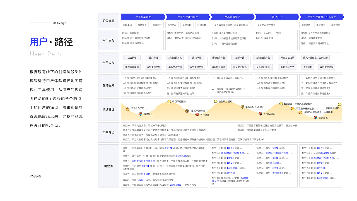Click the 信息录取 scene box
Image resolution: width=357 pixels, height=201 pixels.
coord(306,25)
